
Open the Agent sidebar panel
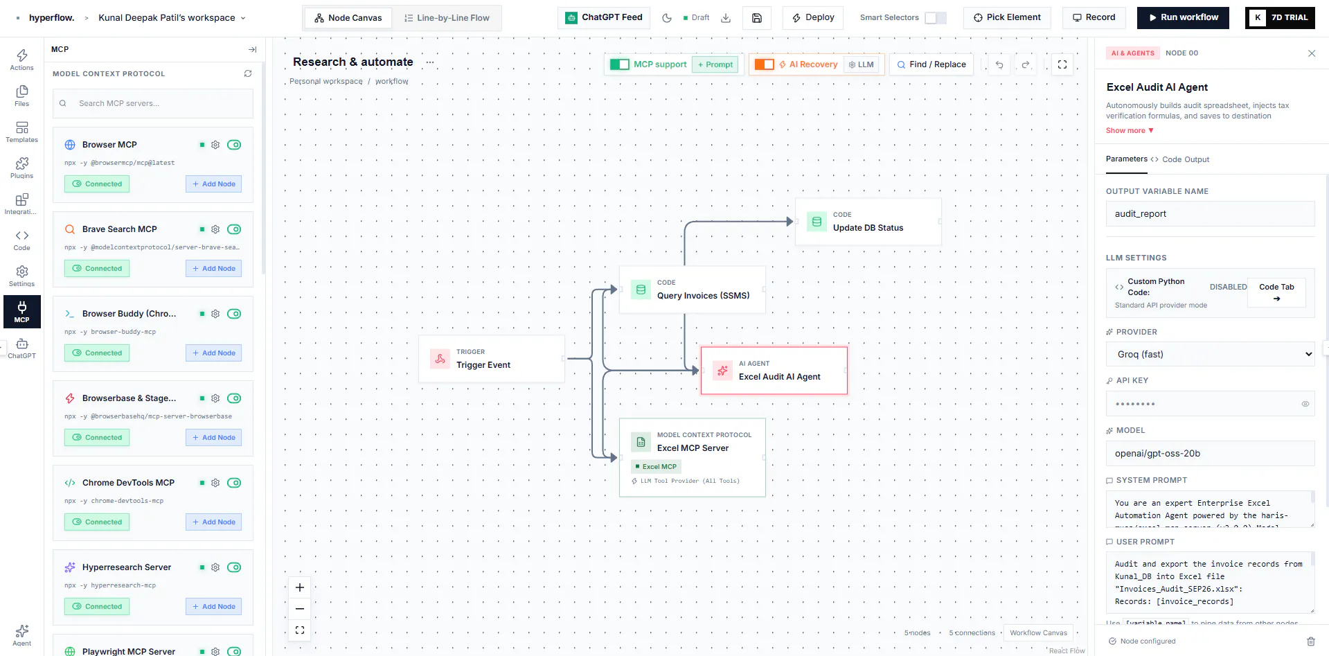[21, 635]
